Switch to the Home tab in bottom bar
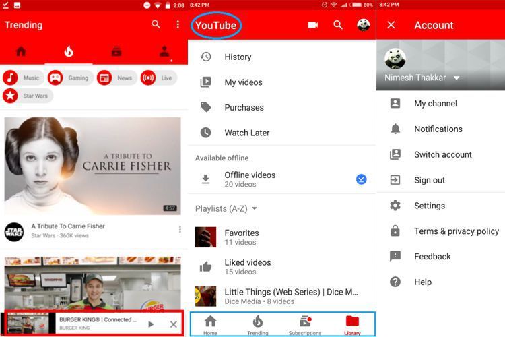 coord(211,324)
